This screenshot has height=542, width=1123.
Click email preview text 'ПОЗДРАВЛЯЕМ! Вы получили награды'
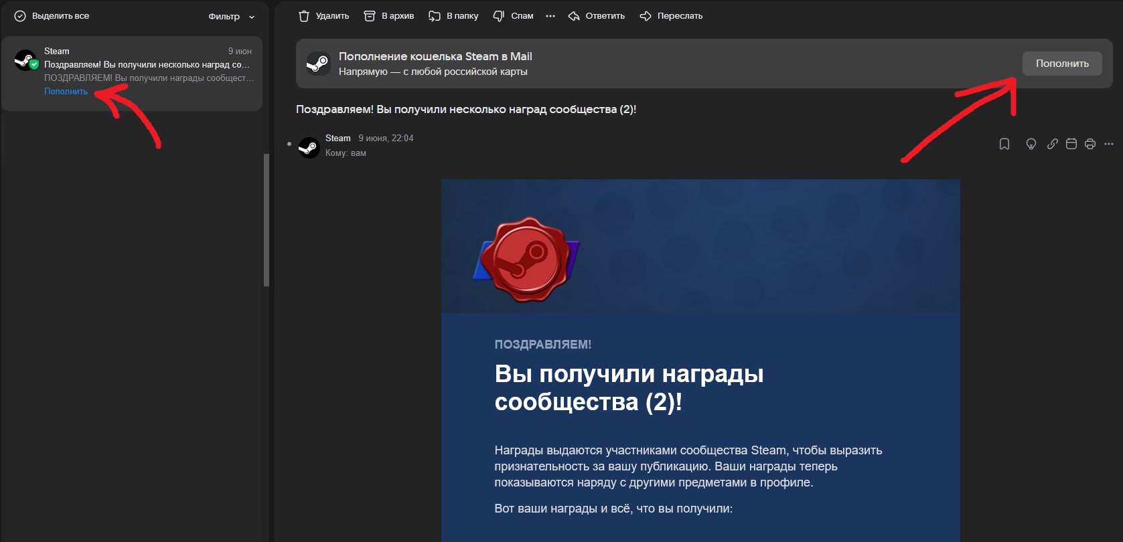click(149, 78)
